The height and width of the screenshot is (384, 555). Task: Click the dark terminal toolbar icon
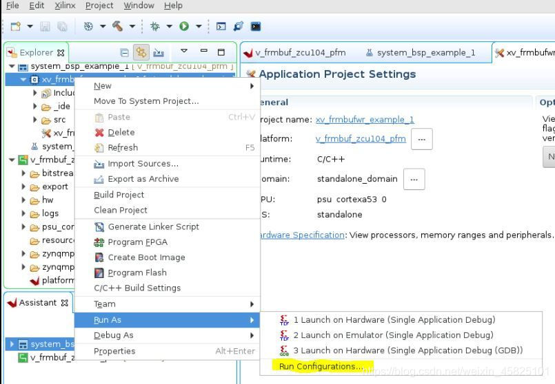pos(256,27)
